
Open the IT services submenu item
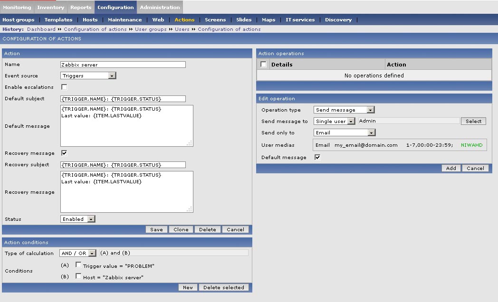[300, 19]
